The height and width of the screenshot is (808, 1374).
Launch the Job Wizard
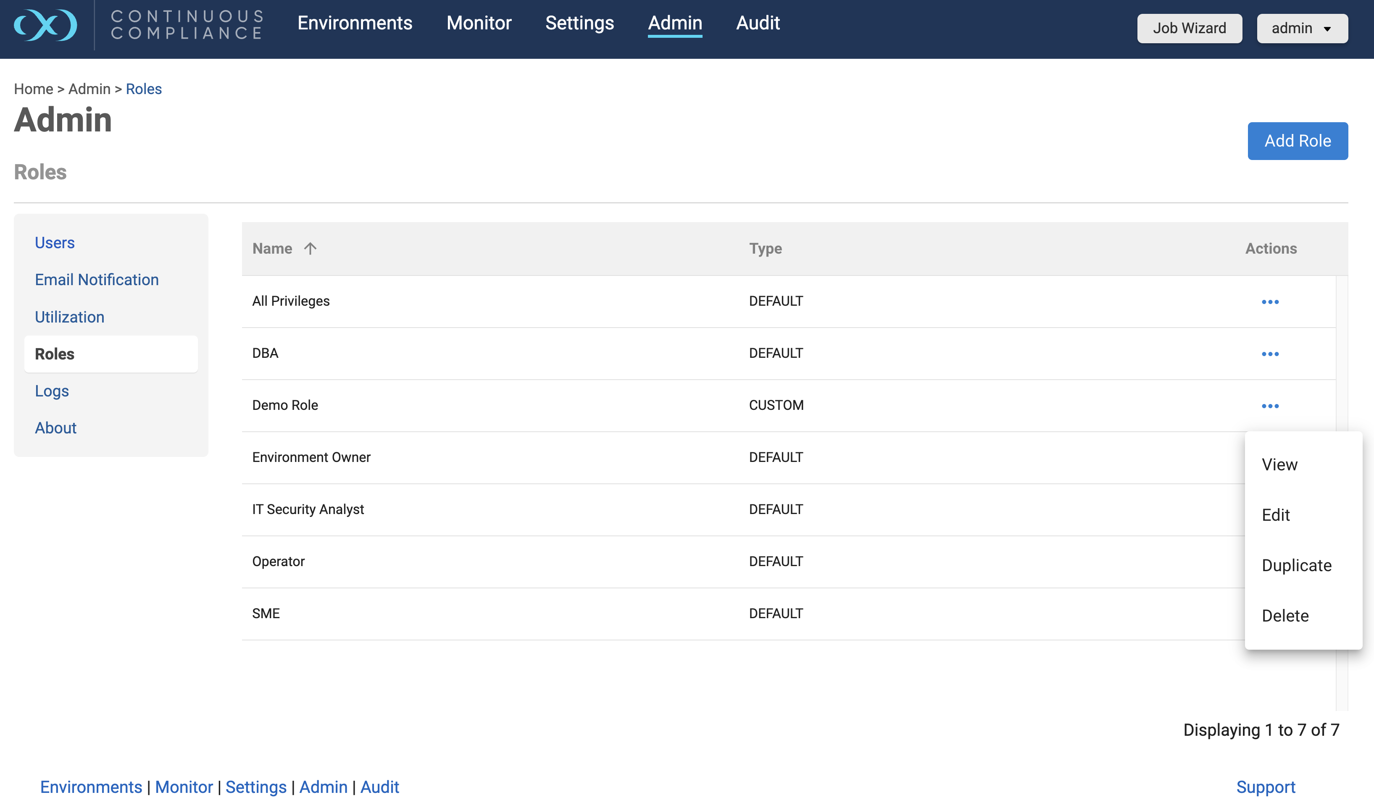coord(1189,28)
